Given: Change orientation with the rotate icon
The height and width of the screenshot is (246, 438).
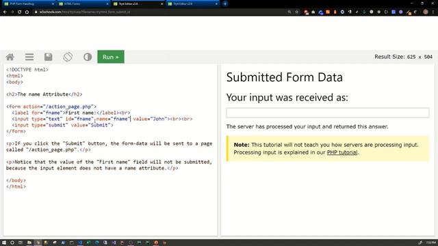Looking at the screenshot, I should point(68,57).
